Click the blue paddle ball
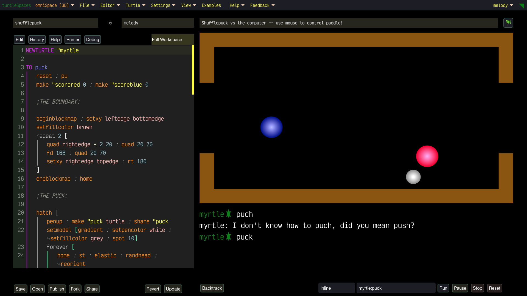The image size is (527, 296). pos(271,127)
